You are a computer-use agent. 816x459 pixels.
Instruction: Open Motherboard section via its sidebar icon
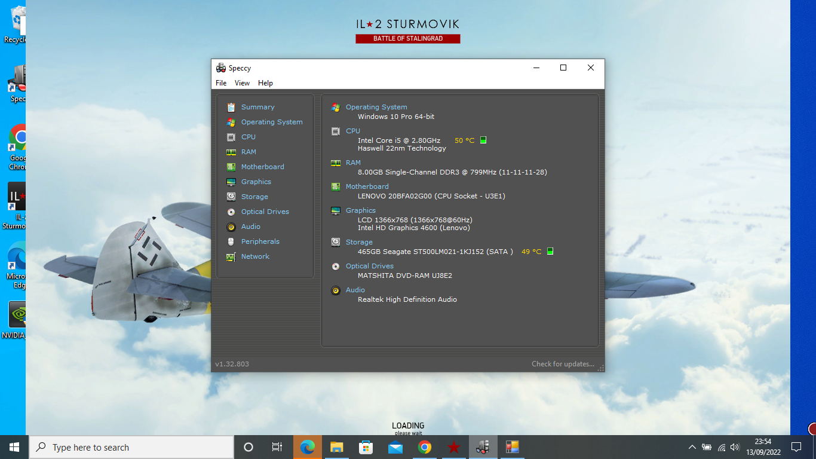(231, 167)
